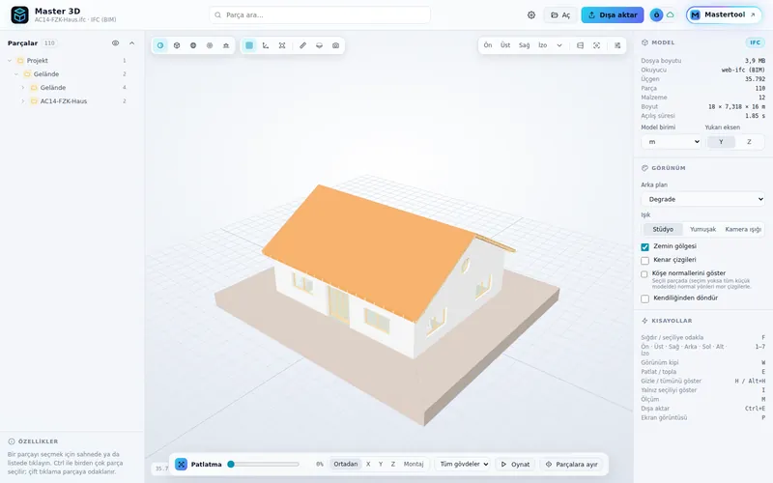Switch to wireframe cube view mode
This screenshot has height=483, width=773.
(x=177, y=45)
